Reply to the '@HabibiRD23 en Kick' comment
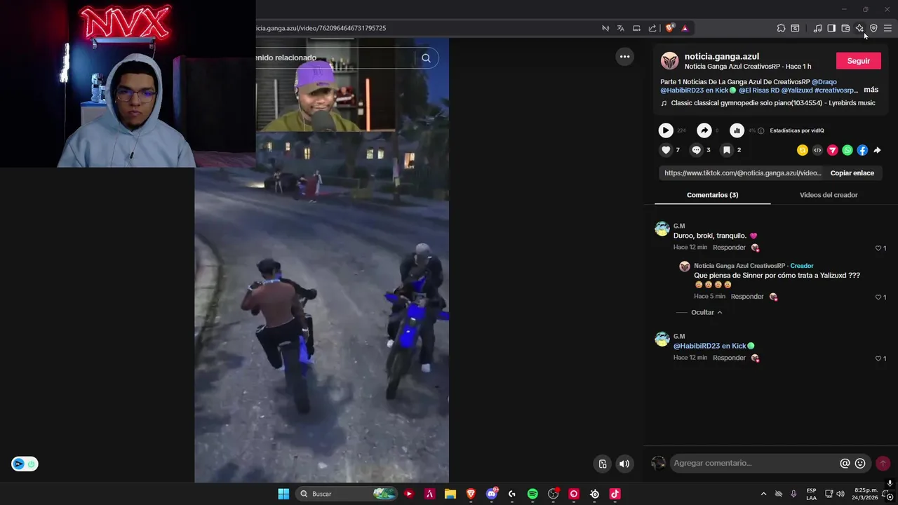This screenshot has width=898, height=505. (x=729, y=358)
